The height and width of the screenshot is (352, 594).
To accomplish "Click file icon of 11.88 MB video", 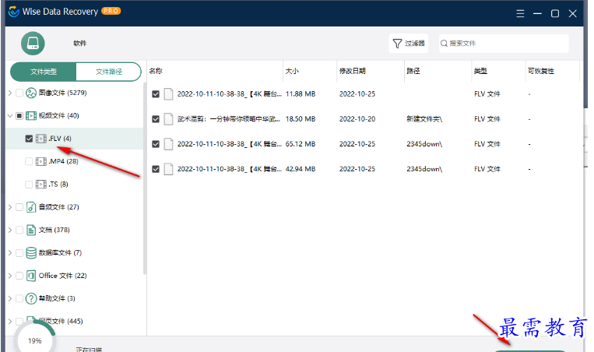I will (x=169, y=94).
